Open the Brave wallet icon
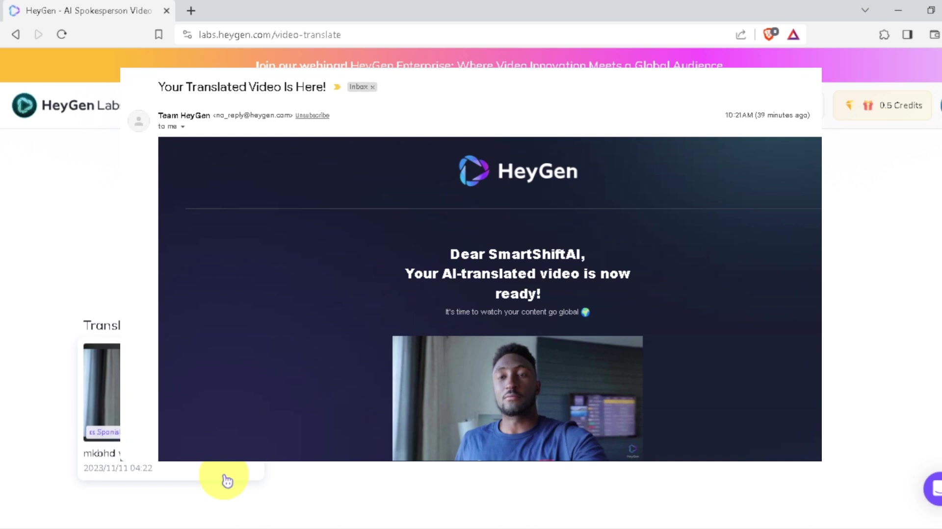This screenshot has height=529, width=942. (934, 34)
